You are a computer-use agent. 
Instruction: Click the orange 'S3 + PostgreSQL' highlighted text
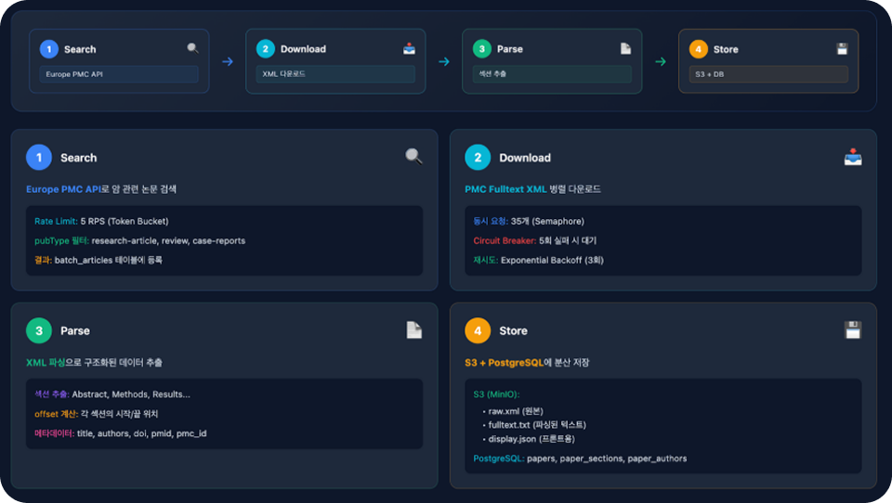504,362
